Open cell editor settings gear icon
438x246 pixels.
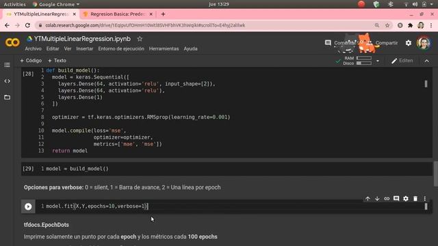(x=406, y=199)
